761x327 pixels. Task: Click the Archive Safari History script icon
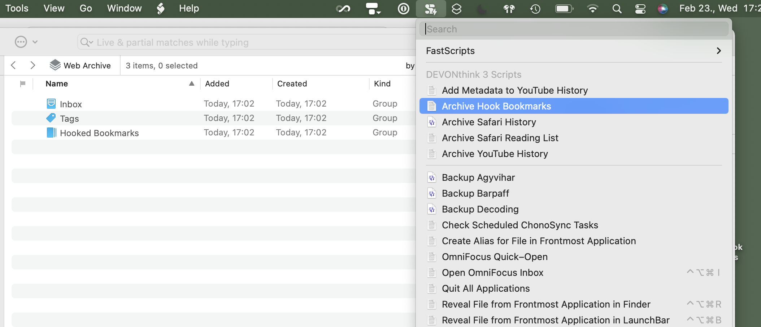click(432, 122)
